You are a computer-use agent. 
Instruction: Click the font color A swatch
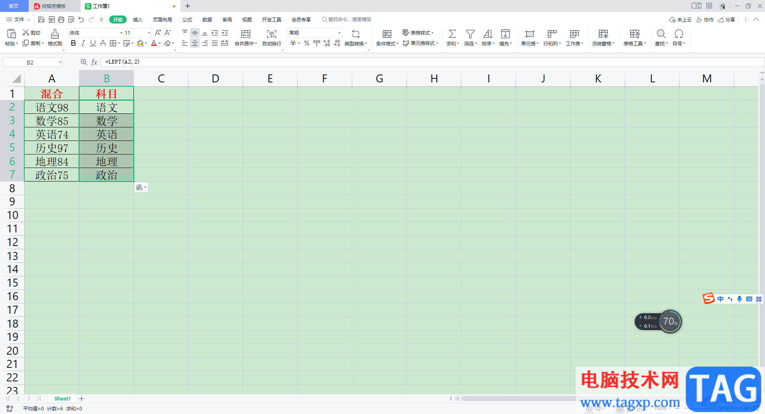pyautogui.click(x=154, y=43)
